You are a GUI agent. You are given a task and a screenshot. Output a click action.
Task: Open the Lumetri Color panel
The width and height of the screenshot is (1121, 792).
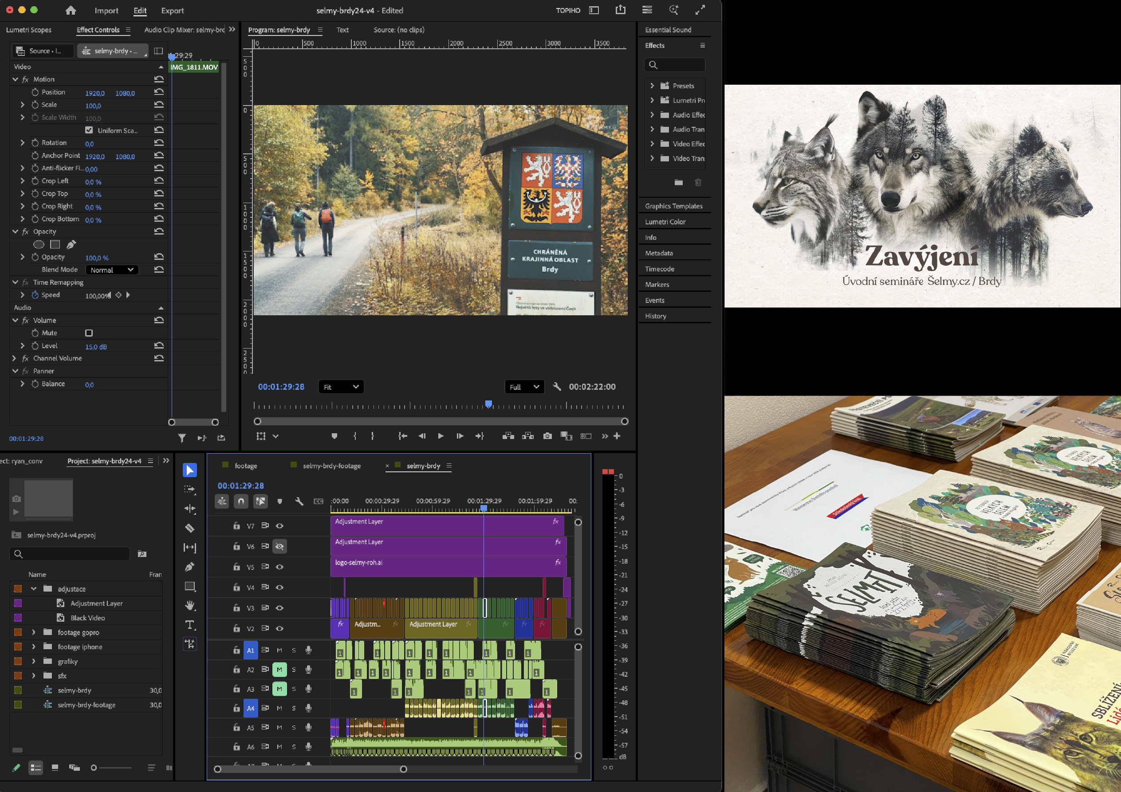(665, 222)
